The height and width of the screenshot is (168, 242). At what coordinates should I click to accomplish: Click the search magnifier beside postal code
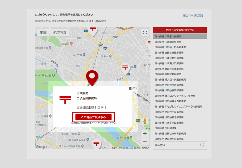point(202,145)
